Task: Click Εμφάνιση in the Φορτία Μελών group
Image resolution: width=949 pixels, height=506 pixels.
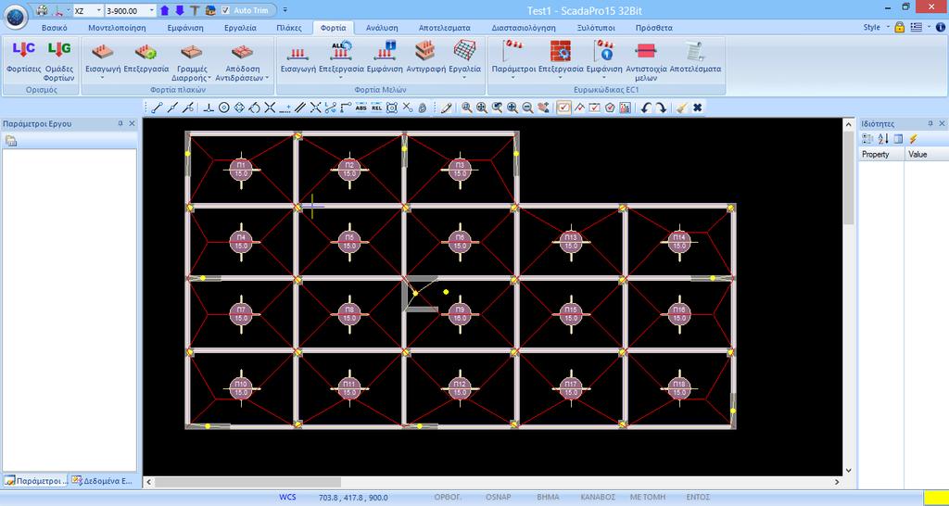Action: pos(385,57)
